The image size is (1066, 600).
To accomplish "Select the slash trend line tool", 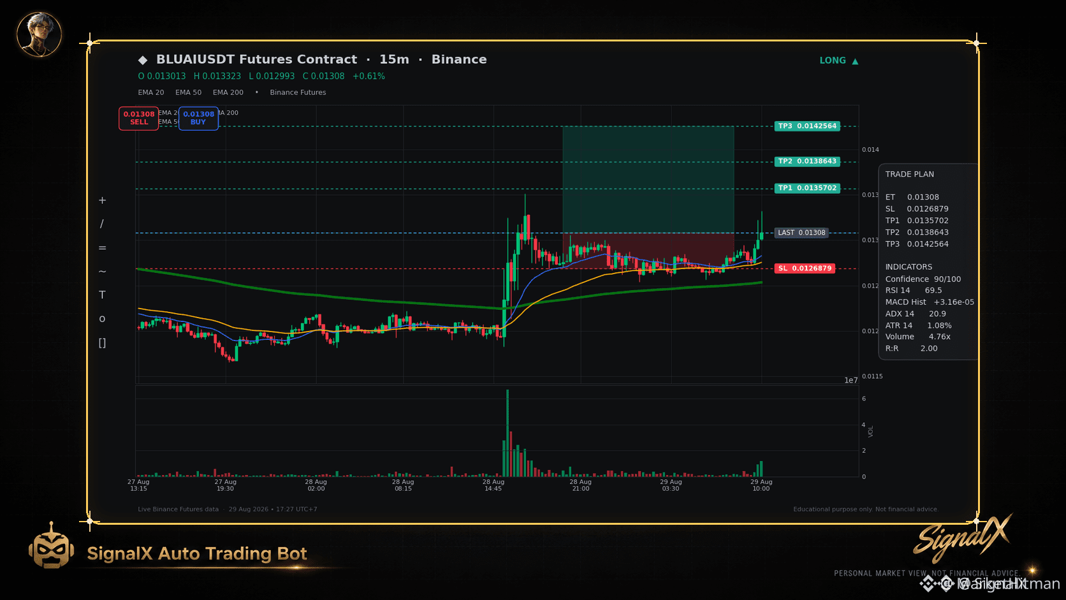I will pyautogui.click(x=102, y=224).
